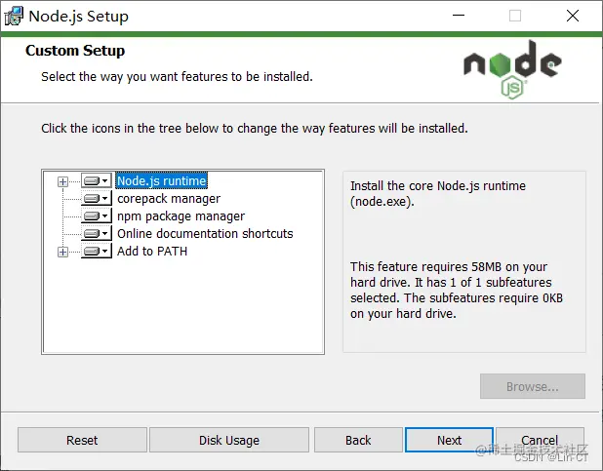Expand the Add to PATH tree node
The image size is (603, 471).
(x=62, y=252)
